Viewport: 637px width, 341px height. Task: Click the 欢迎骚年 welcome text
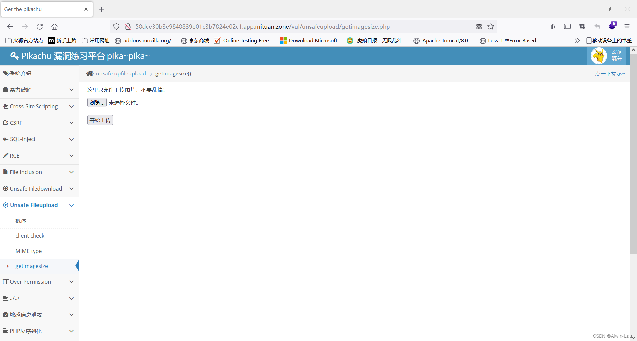coord(617,56)
